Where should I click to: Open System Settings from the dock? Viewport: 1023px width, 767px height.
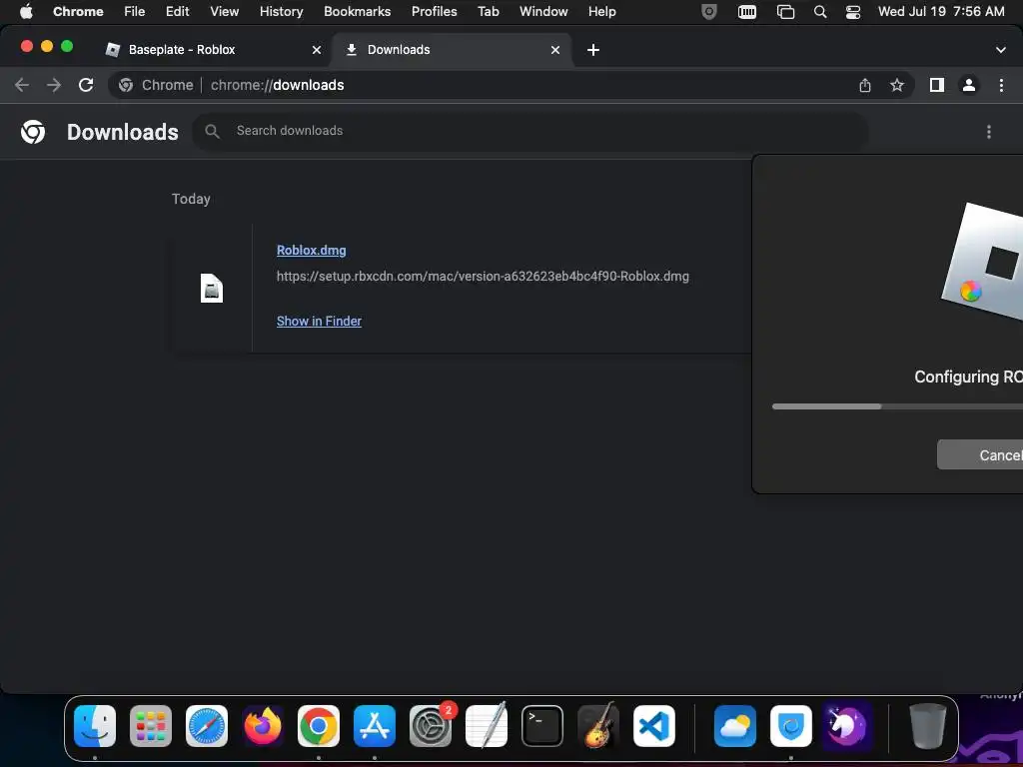point(431,726)
